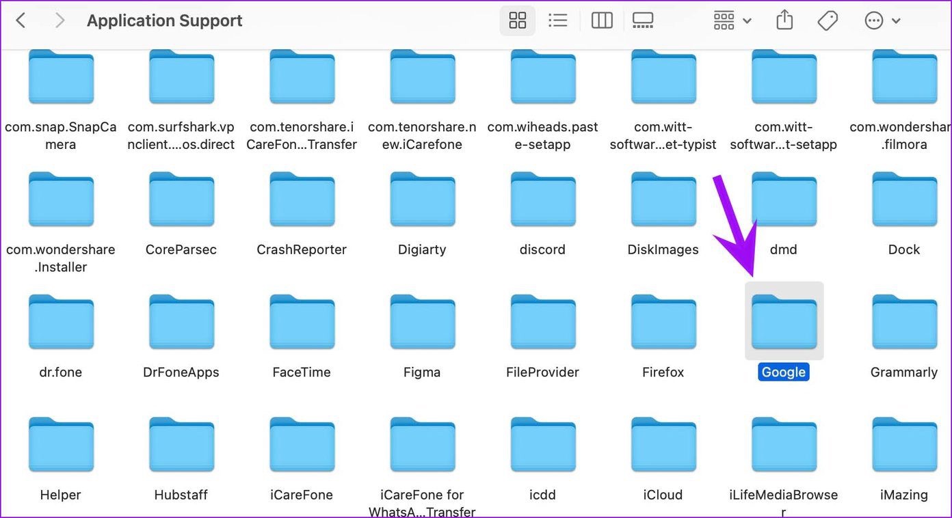Open the Group By dropdown
The width and height of the screenshot is (952, 518).
pos(732,21)
